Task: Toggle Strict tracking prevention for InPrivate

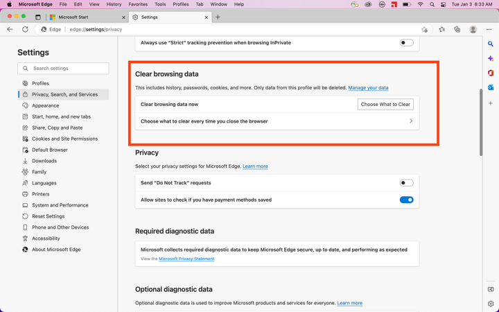Action: click(x=406, y=43)
